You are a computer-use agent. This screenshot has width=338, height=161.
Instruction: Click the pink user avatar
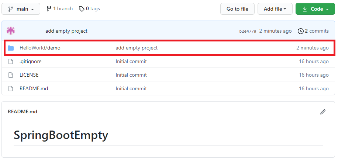pos(11,31)
